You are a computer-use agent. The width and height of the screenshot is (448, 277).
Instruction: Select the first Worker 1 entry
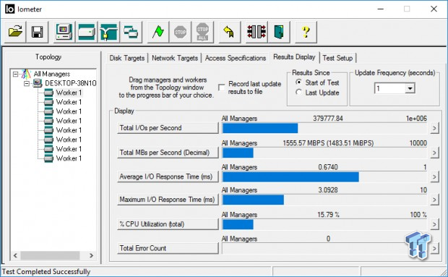tap(69, 93)
